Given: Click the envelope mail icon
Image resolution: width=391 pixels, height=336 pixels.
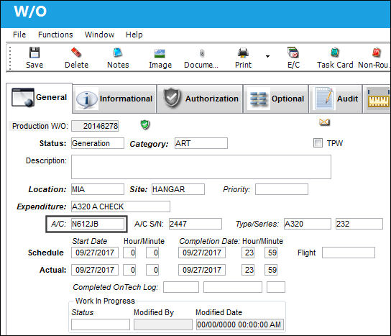Looking at the screenshot, I should coord(324,122).
